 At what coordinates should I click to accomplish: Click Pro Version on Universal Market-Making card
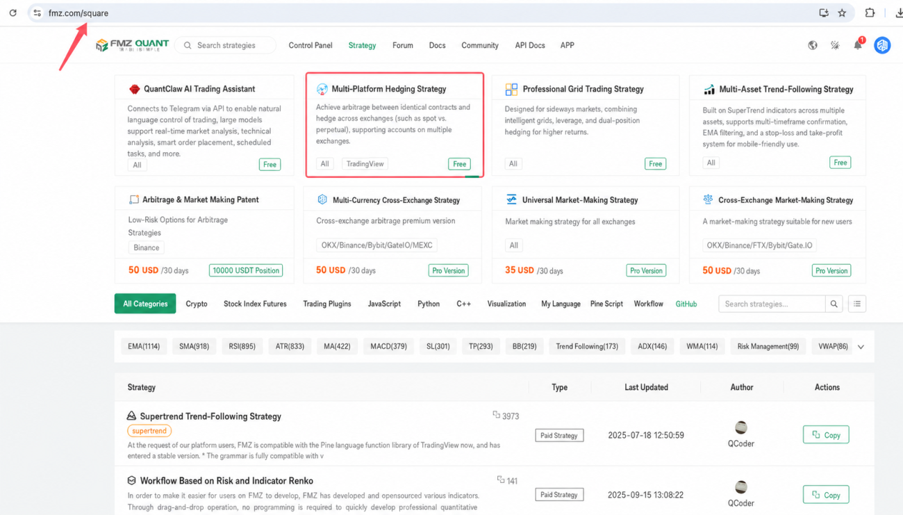coord(646,270)
